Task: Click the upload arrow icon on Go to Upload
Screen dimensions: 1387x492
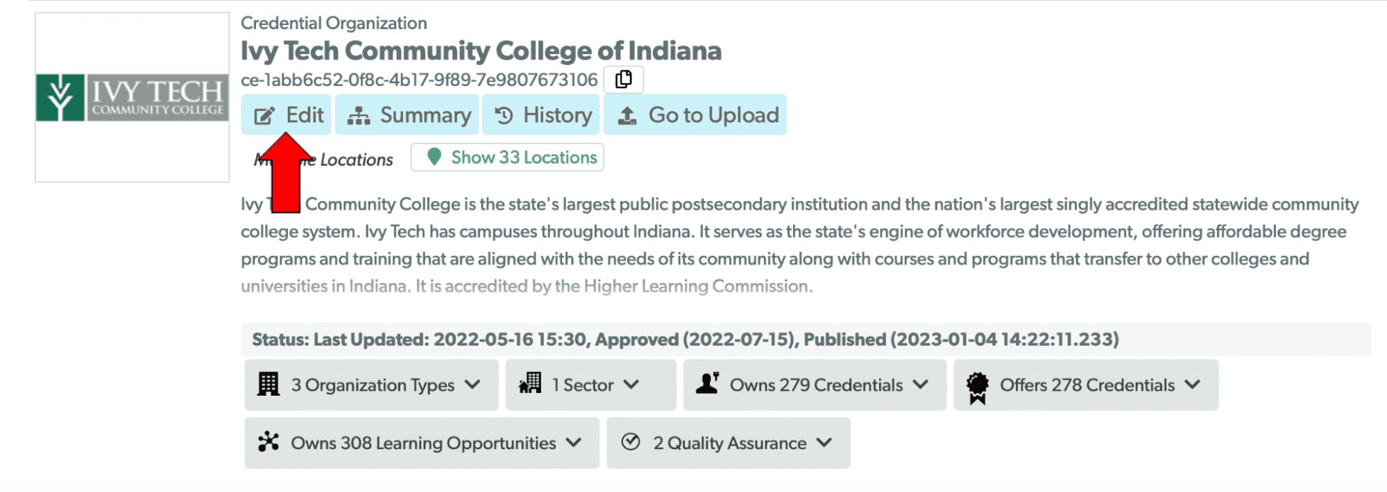Action: pos(628,114)
